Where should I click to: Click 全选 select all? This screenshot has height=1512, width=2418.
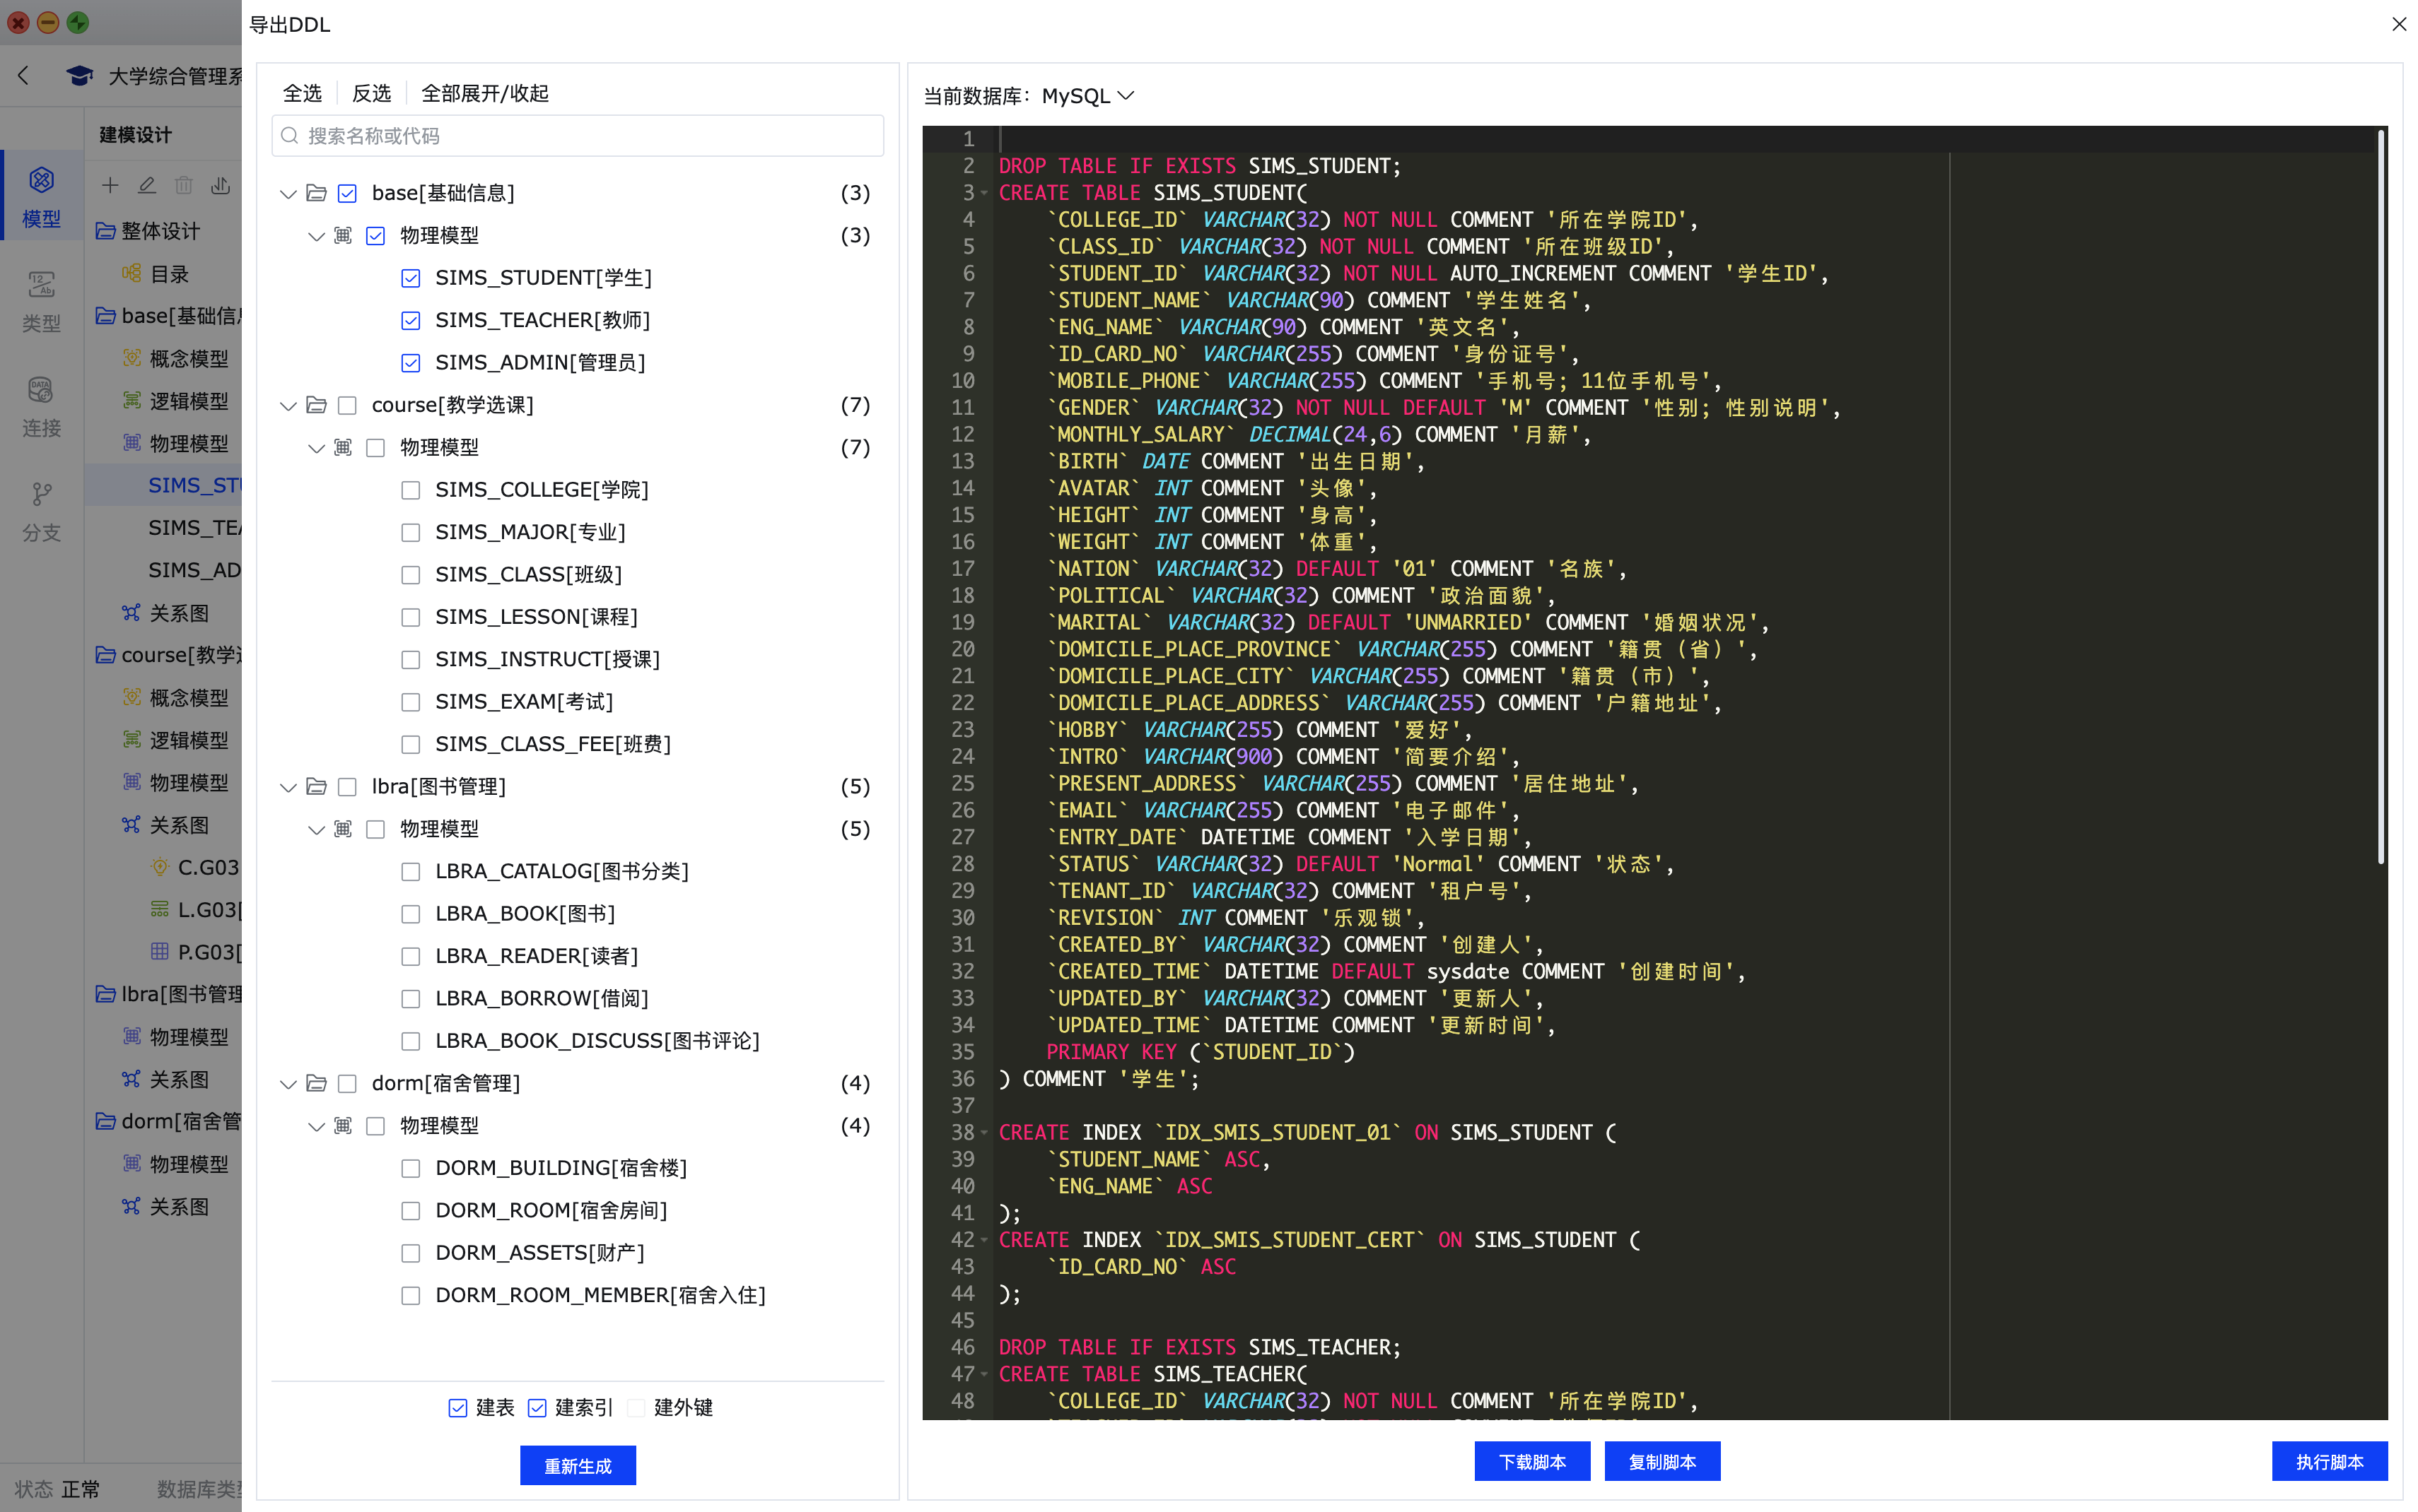(302, 93)
